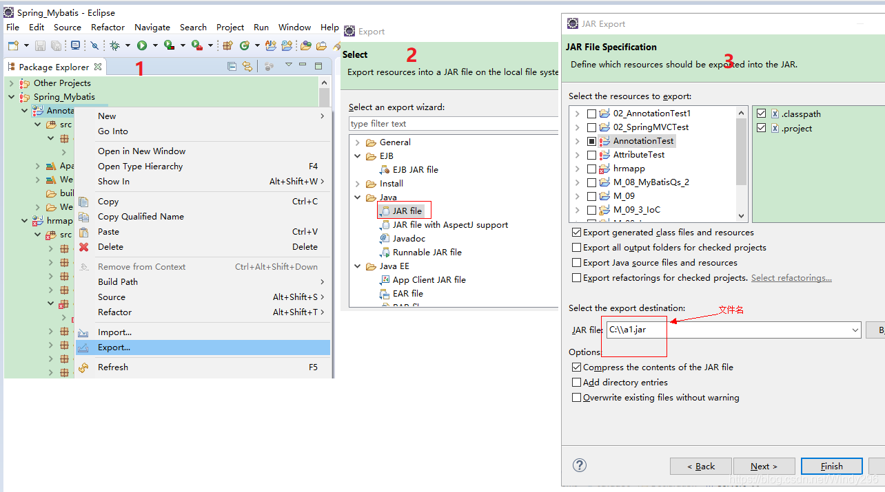
Task: Click the New Java Package icon
Action: click(227, 45)
